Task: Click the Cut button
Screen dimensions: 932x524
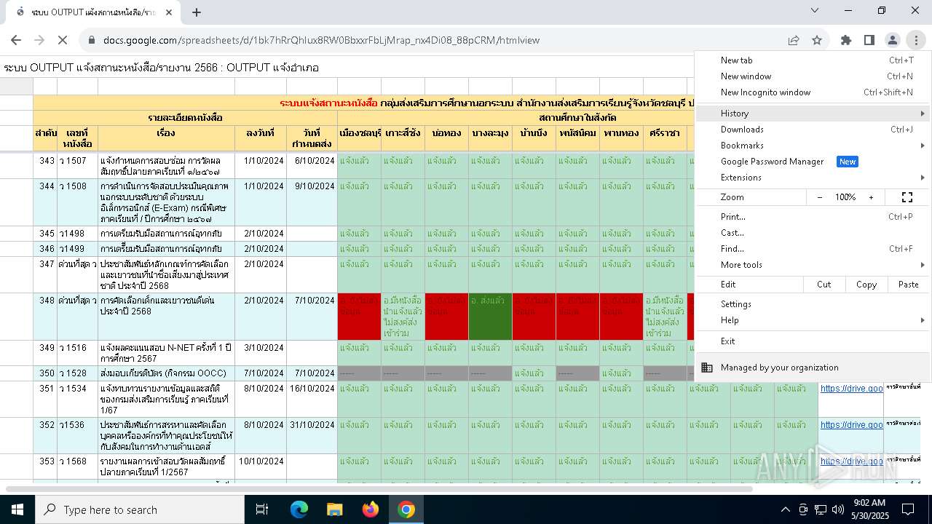Action: [x=824, y=285]
